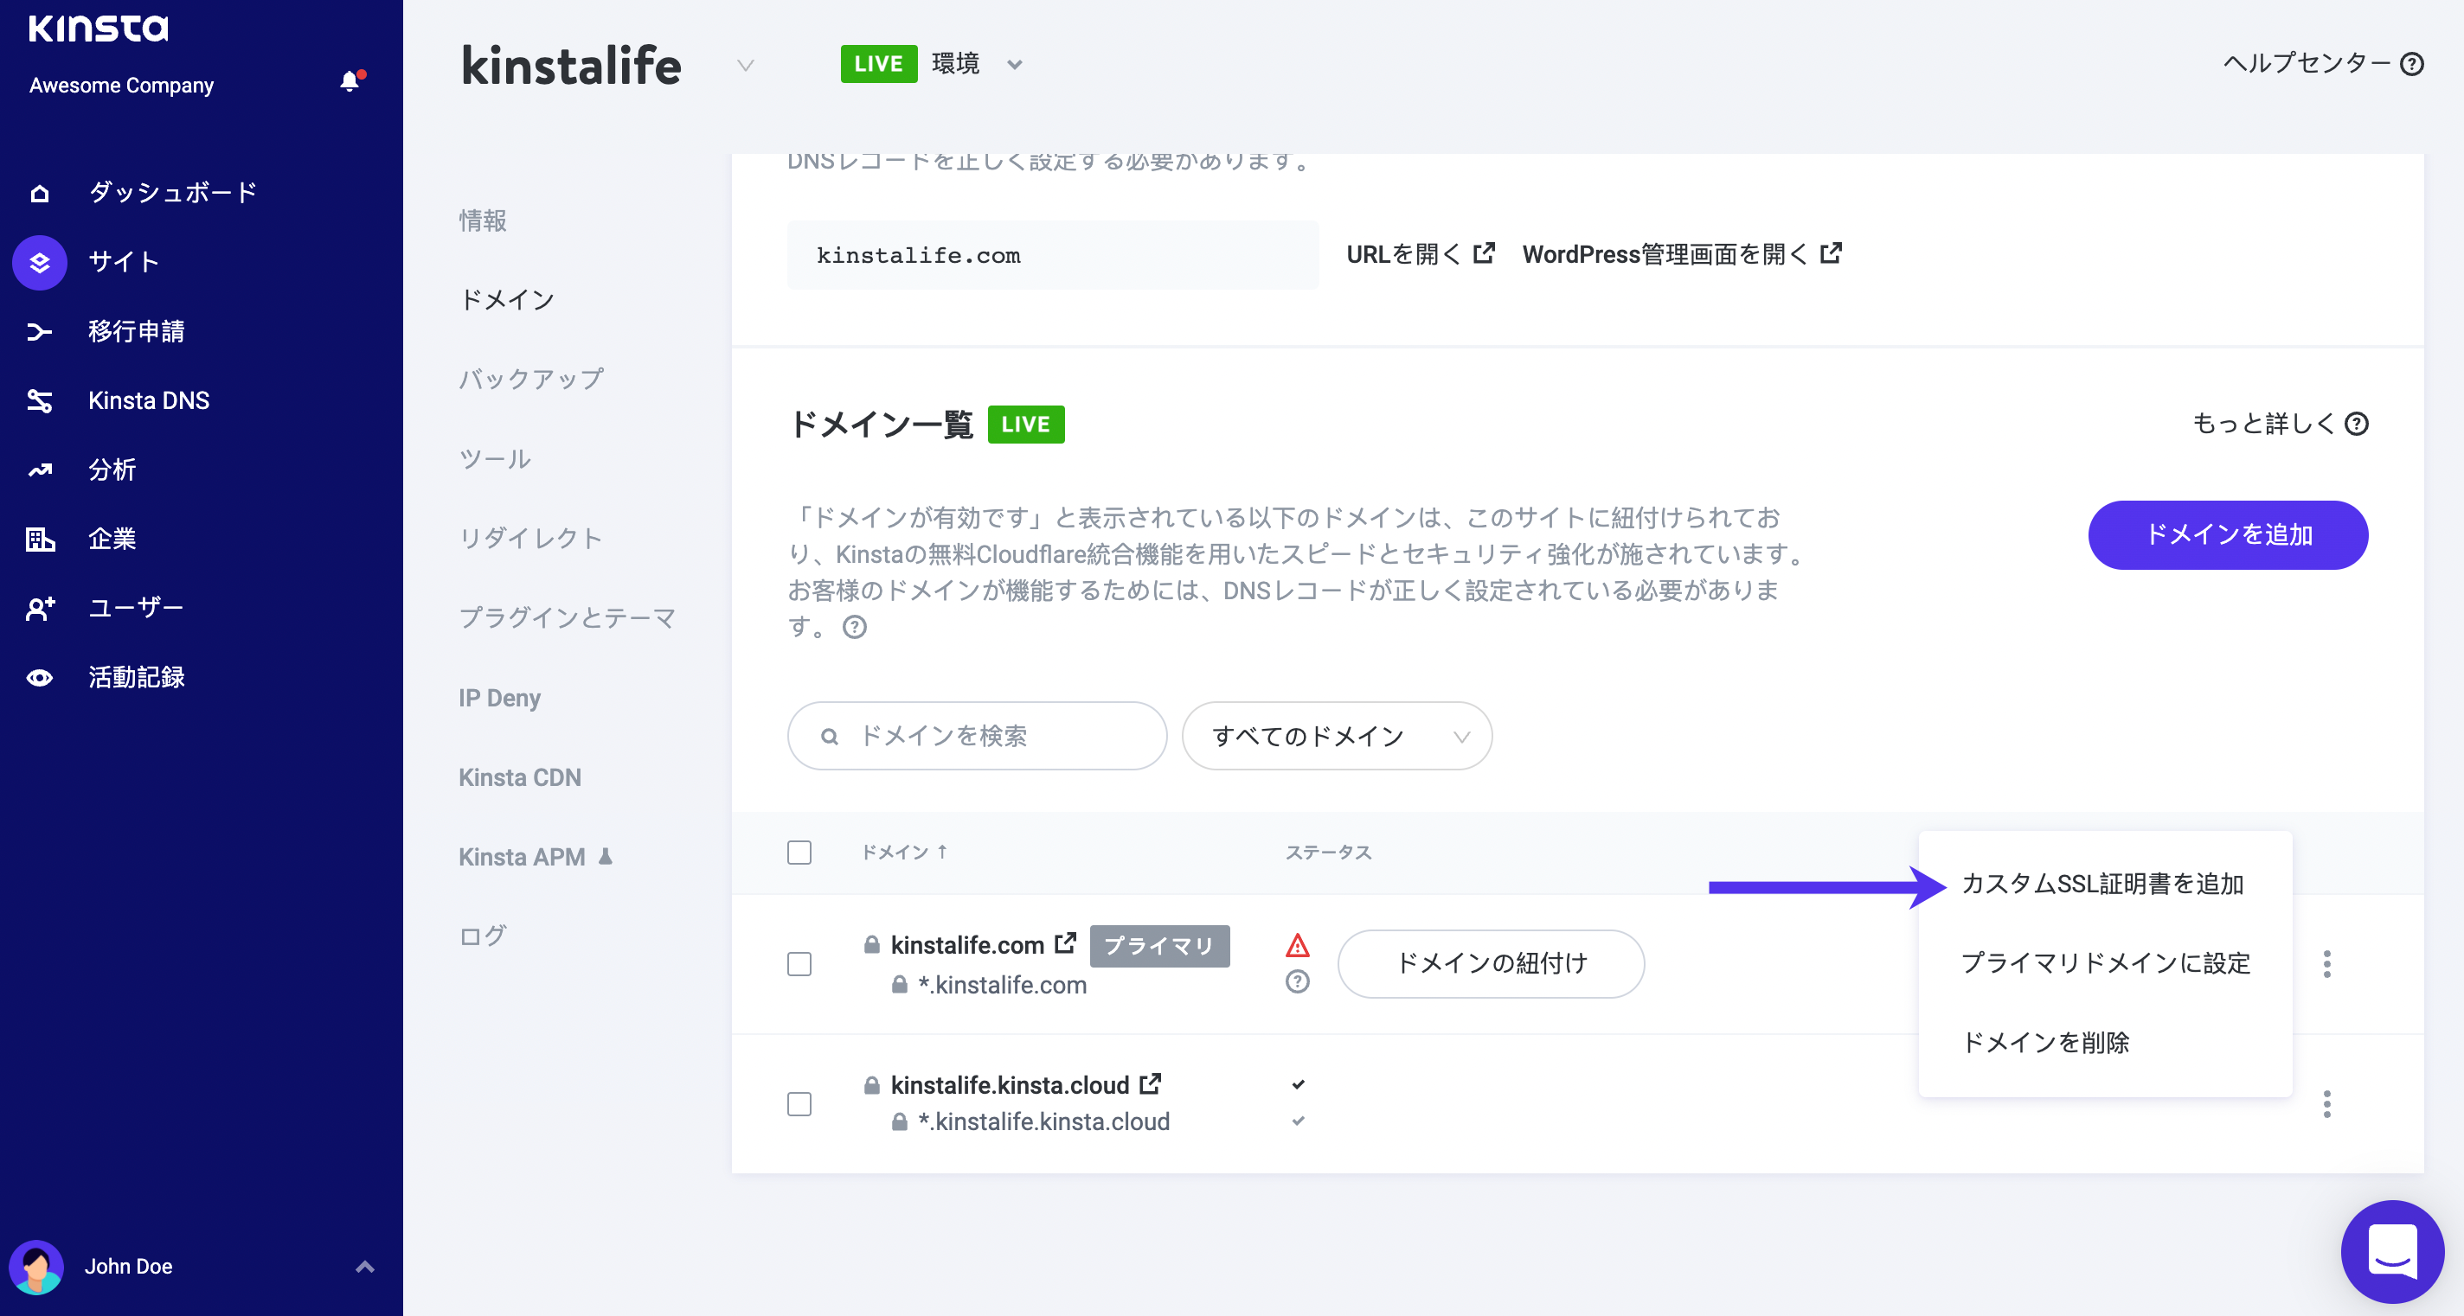Image resolution: width=2464 pixels, height=1316 pixels.
Task: Check the select-all domains checkbox
Action: (799, 853)
